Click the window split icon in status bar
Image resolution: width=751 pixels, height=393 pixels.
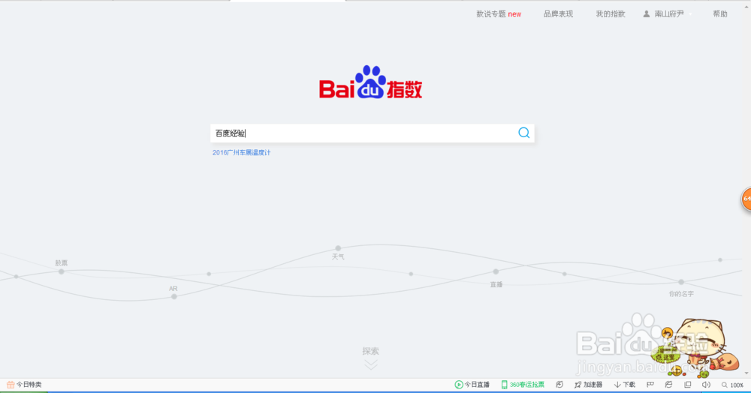point(688,385)
